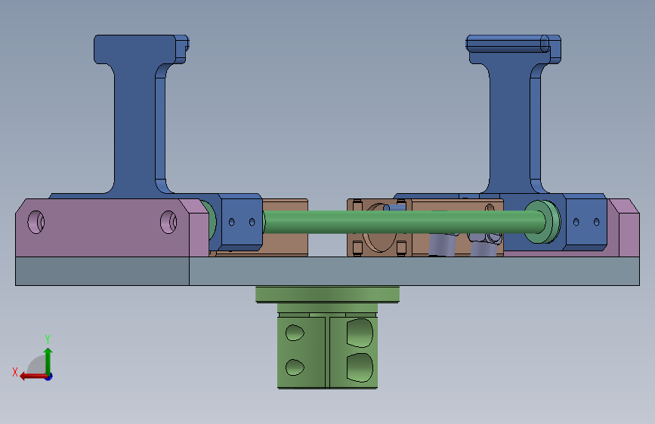Image resolution: width=655 pixels, height=424 pixels.
Task: Select the large purple mounting block on left
Action: 112,227
